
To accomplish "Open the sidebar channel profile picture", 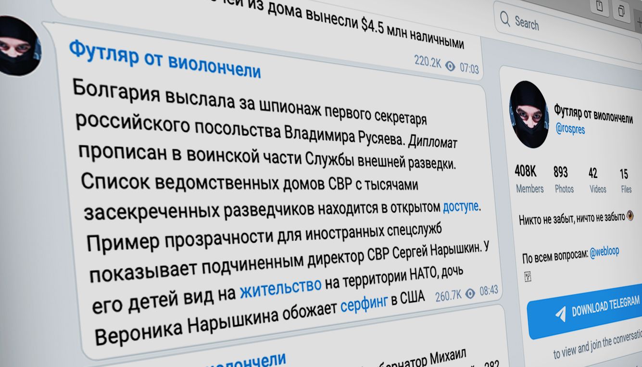I will (529, 114).
